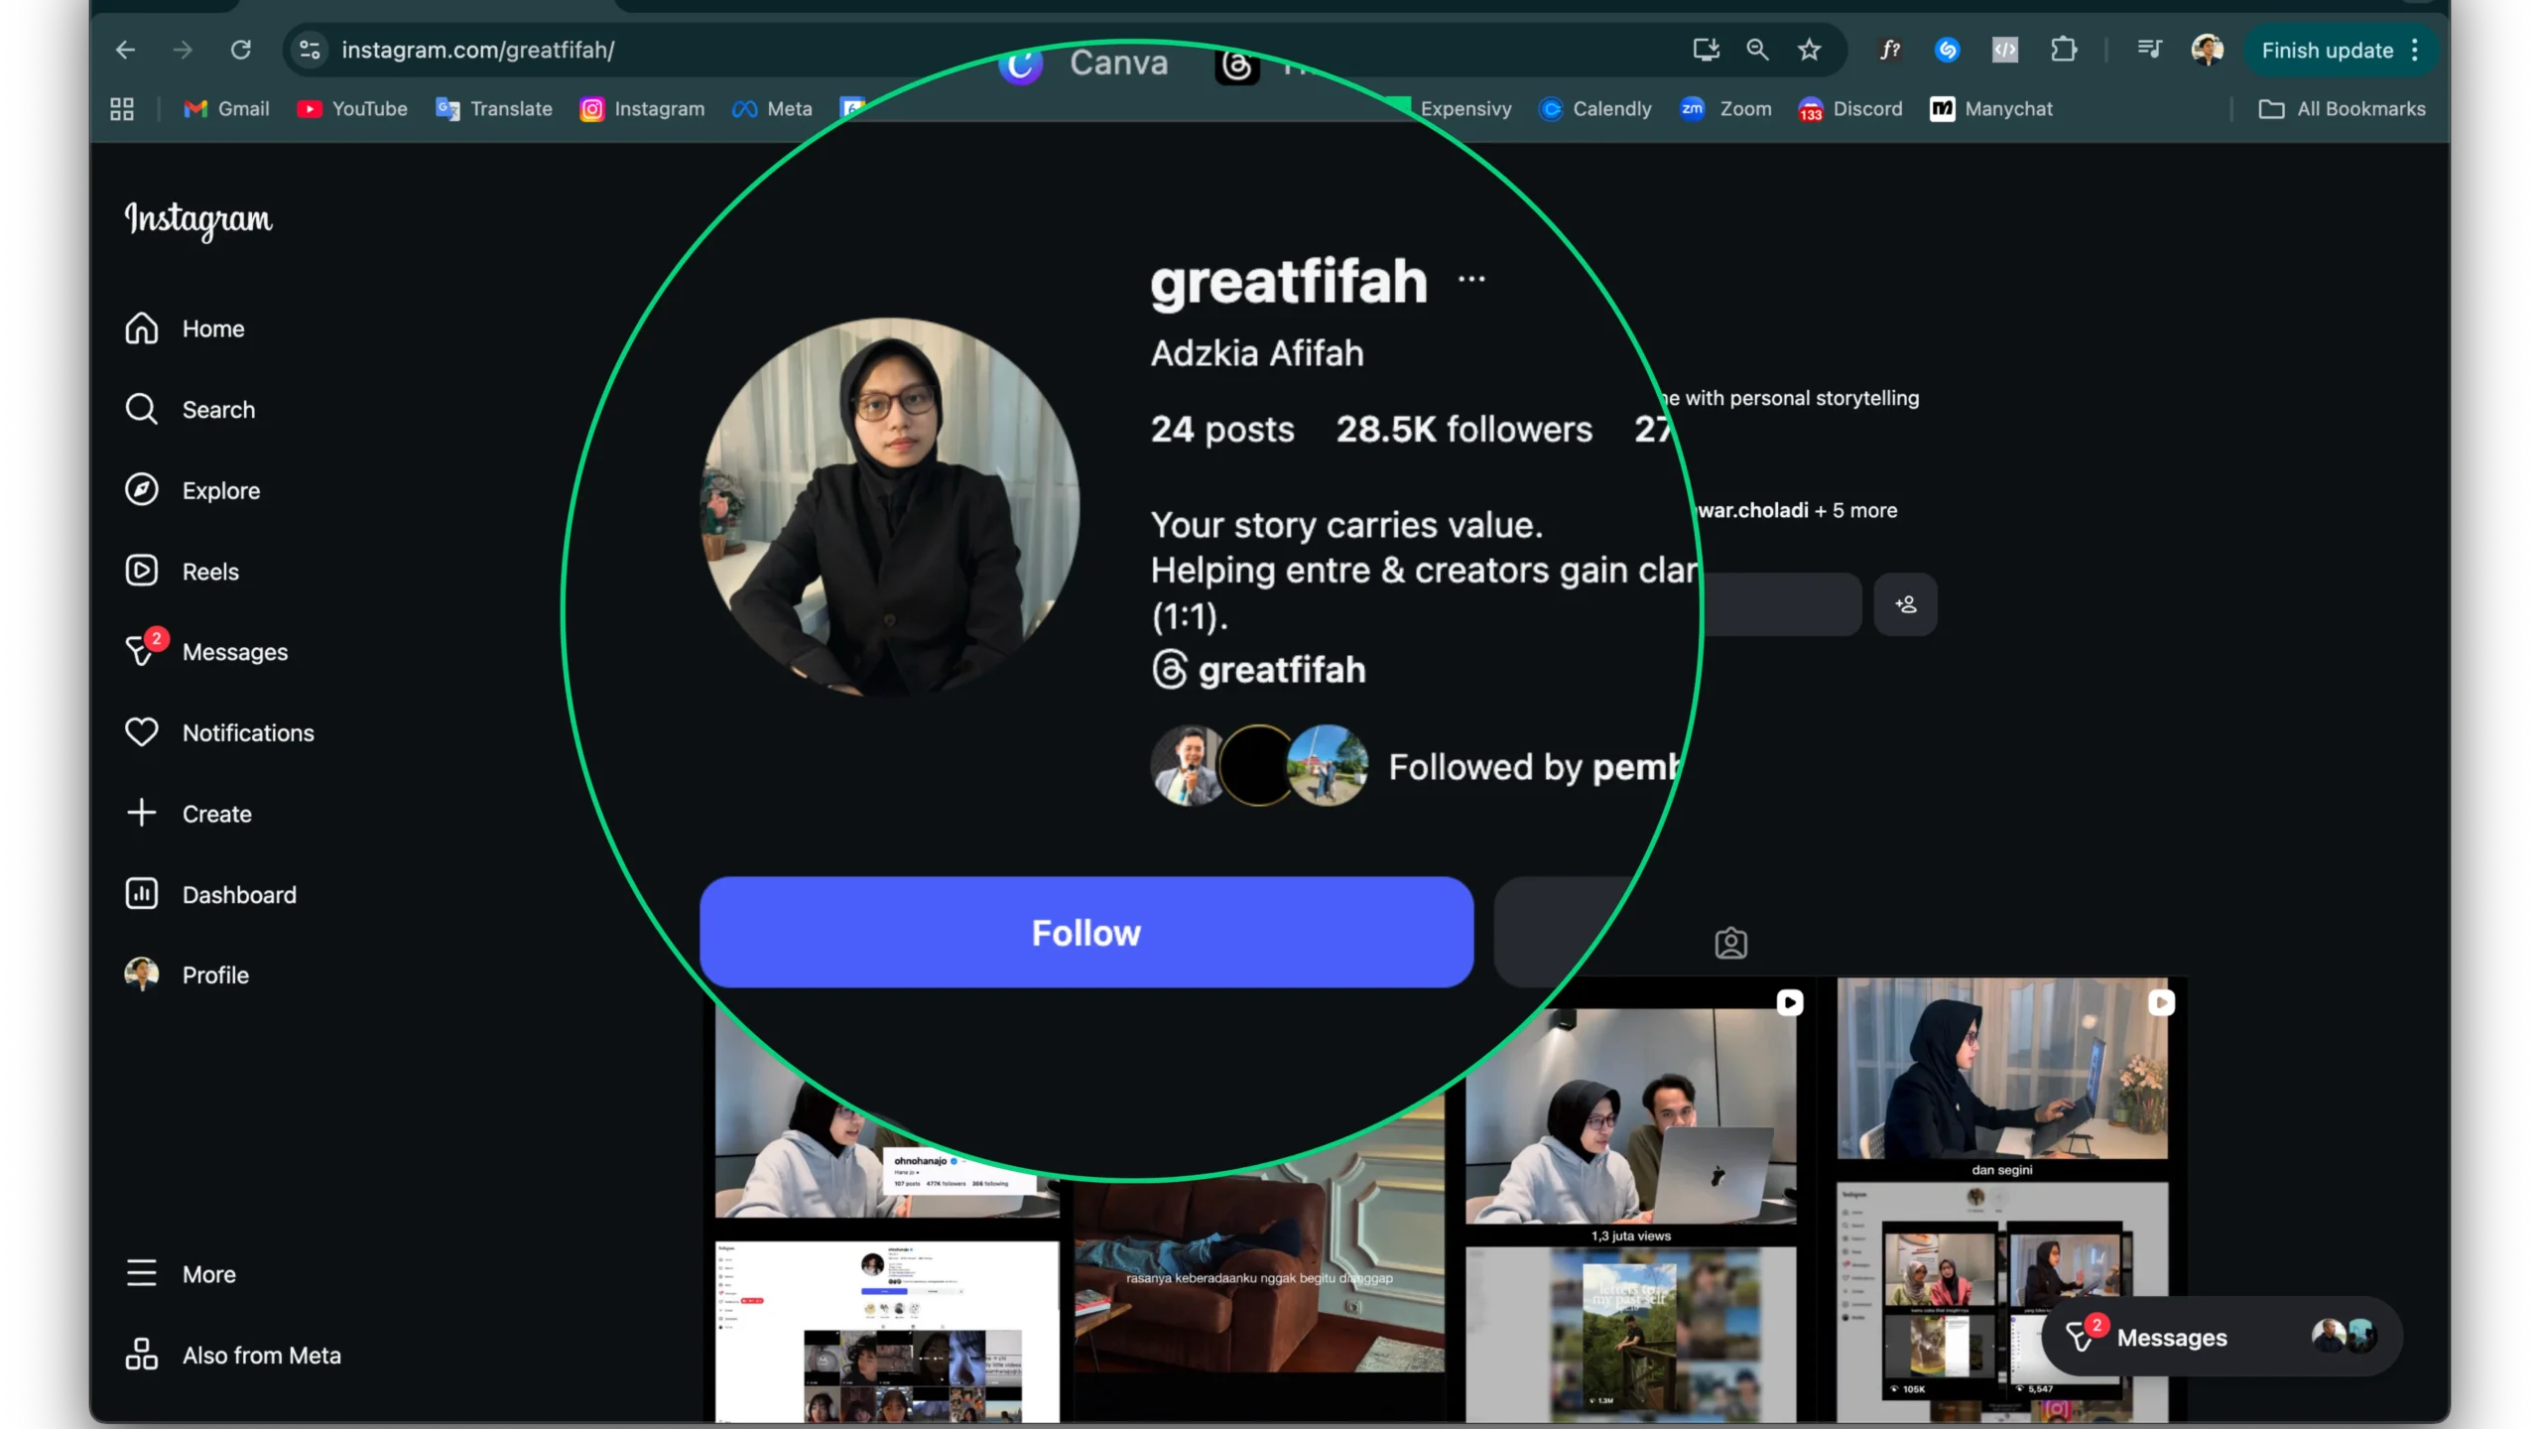Open the Manychat bookmark
Screen dimensions: 2540x1429
click(x=1991, y=109)
